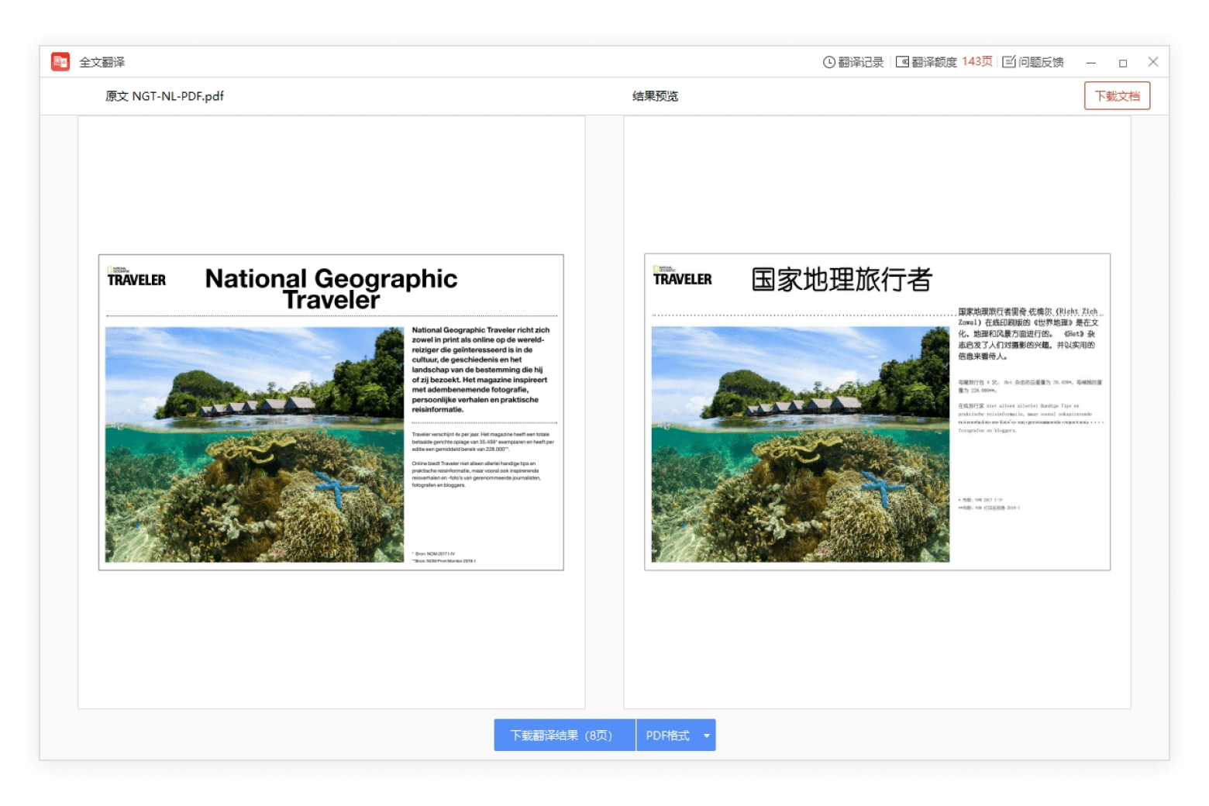The image size is (1209, 806).
Task: Click the 问题反馈 text link
Action: [x=1041, y=62]
